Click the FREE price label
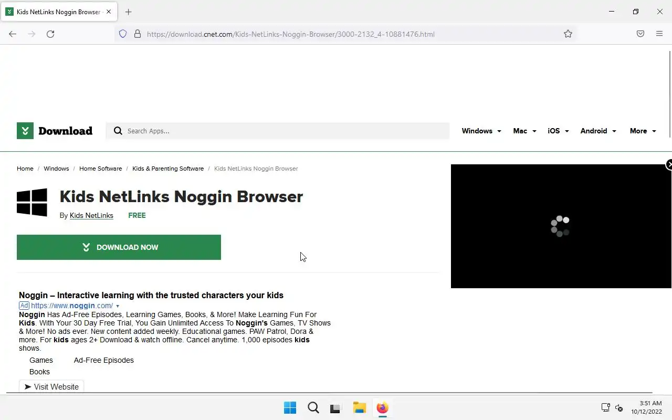 click(137, 215)
